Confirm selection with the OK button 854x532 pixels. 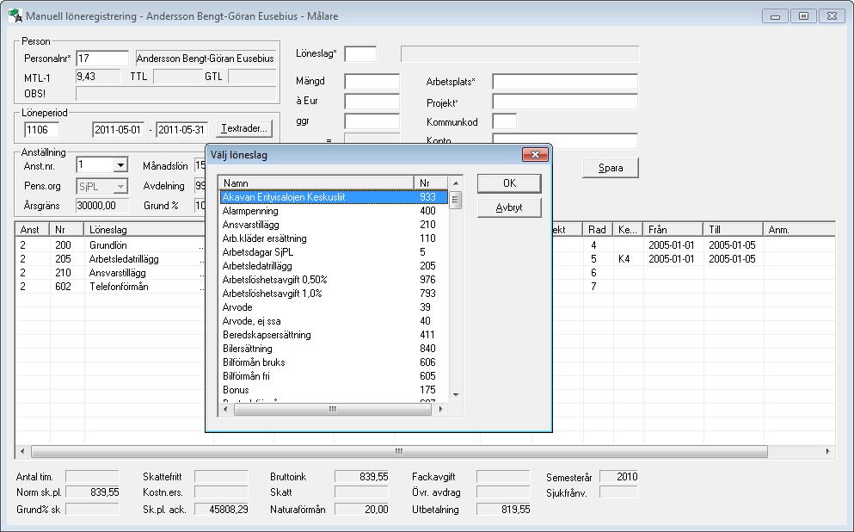(x=509, y=183)
